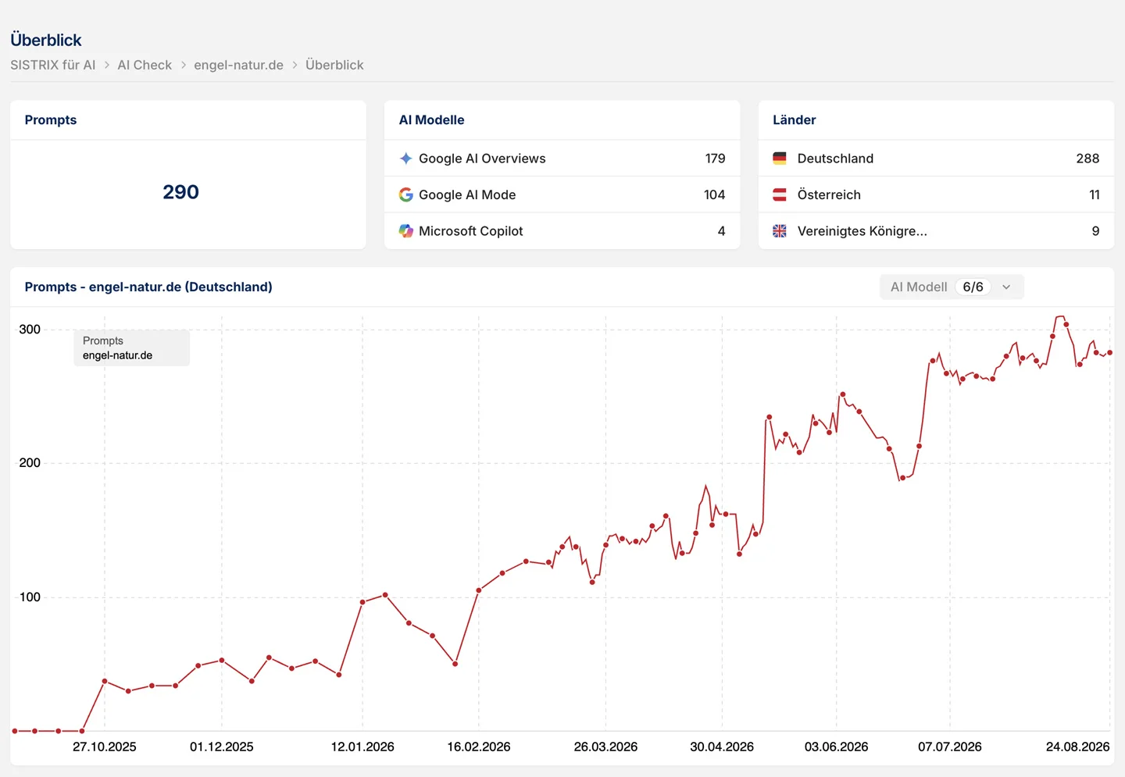Click the Microsoft Copilot logo icon
Viewport: 1125px width, 777px height.
405,231
